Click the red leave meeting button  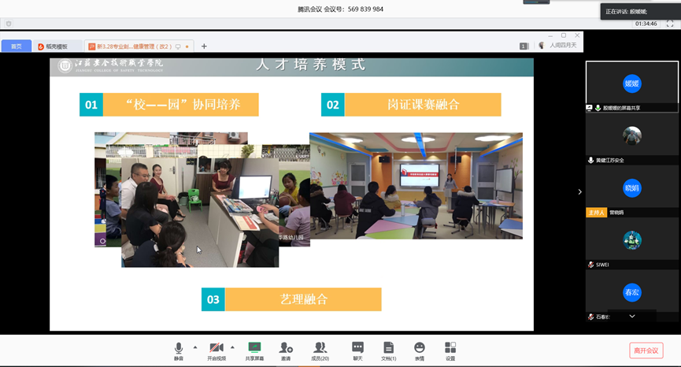[x=646, y=350]
